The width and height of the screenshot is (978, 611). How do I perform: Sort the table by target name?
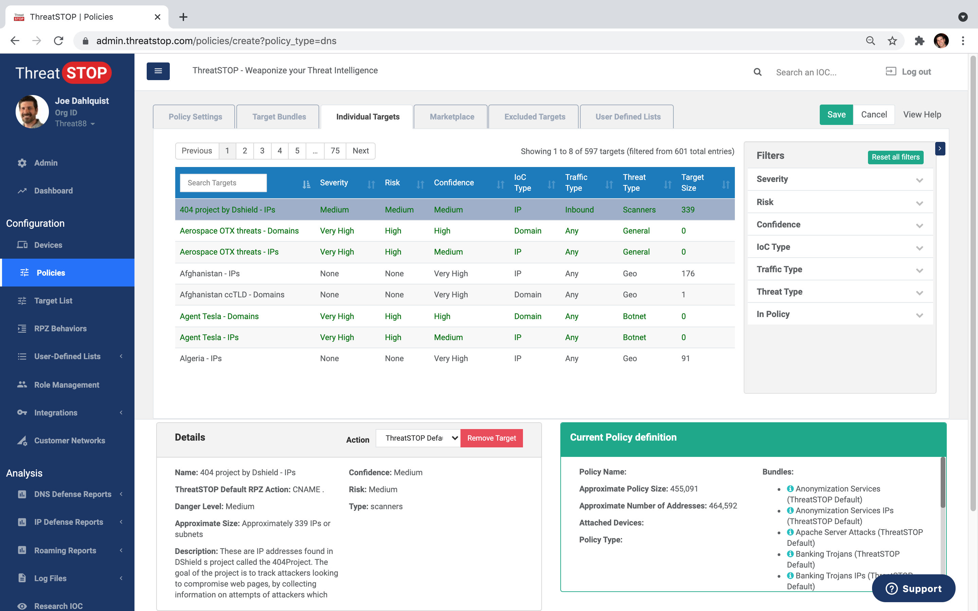[x=306, y=185]
